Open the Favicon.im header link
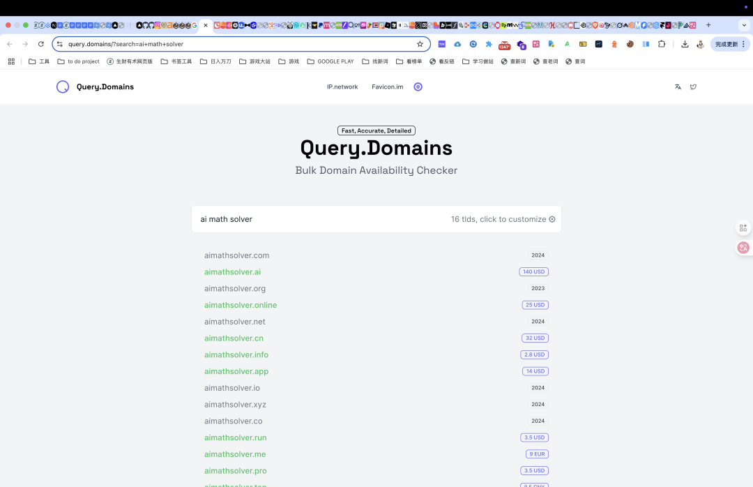The image size is (753, 487). tap(387, 87)
